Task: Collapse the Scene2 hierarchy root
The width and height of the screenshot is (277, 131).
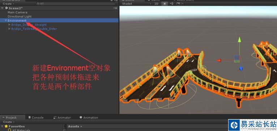Action: click(x=2, y=8)
